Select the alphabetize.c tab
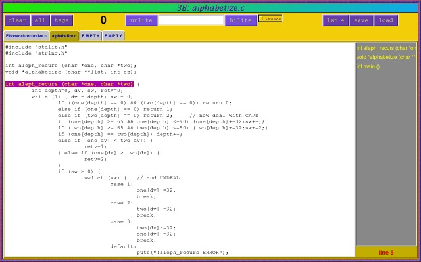Viewport: 421px width, 262px height. pyautogui.click(x=64, y=36)
